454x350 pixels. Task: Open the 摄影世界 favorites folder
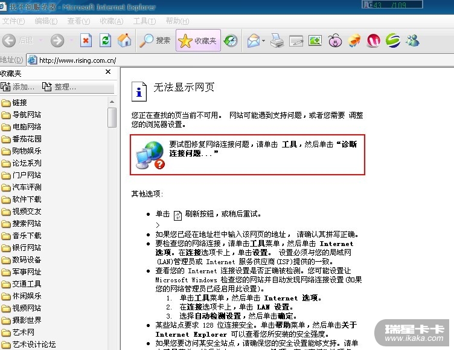point(21,320)
